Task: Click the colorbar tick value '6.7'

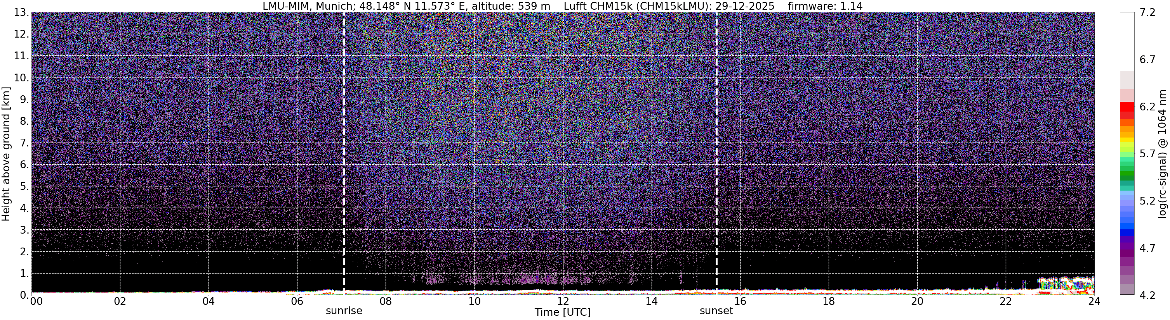Action: pyautogui.click(x=1147, y=60)
